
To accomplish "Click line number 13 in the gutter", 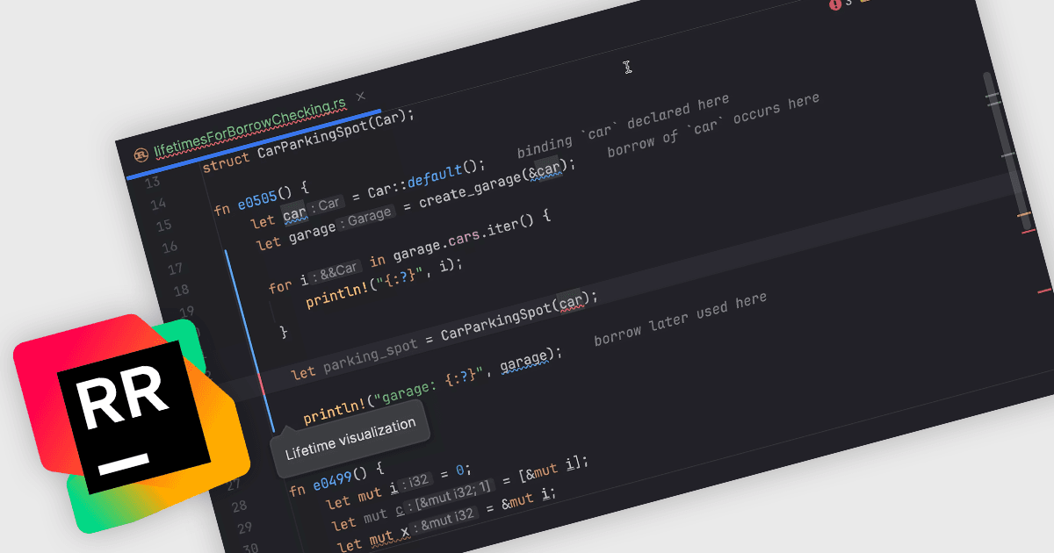I will 151,183.
